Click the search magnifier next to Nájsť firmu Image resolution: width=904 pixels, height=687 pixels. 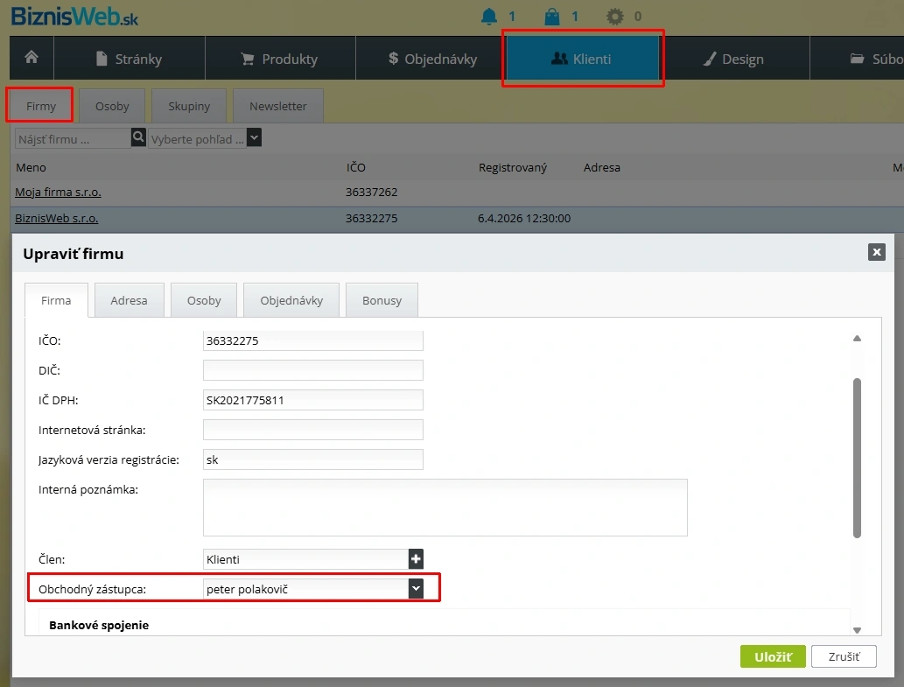(x=138, y=137)
